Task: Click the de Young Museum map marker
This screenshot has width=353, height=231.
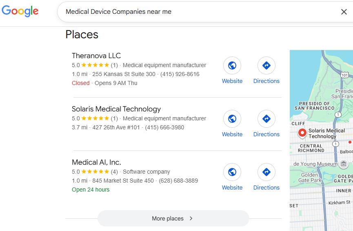Action: pos(344,164)
